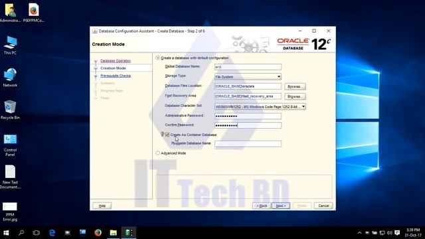Open the Administrator folder desktop icon

pos(11,13)
